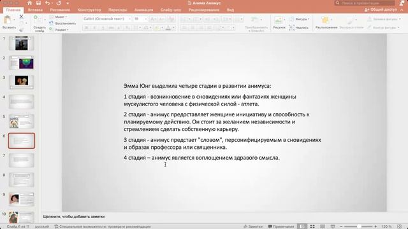Start slide show from status bar icon

click(333, 226)
